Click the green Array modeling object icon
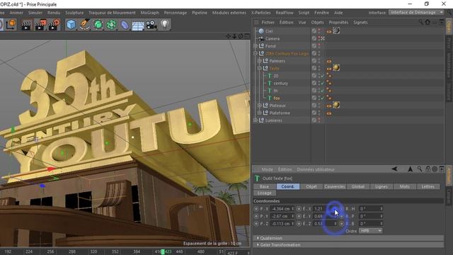Image resolution: width=453 pixels, height=255 pixels. pyautogui.click(x=111, y=25)
